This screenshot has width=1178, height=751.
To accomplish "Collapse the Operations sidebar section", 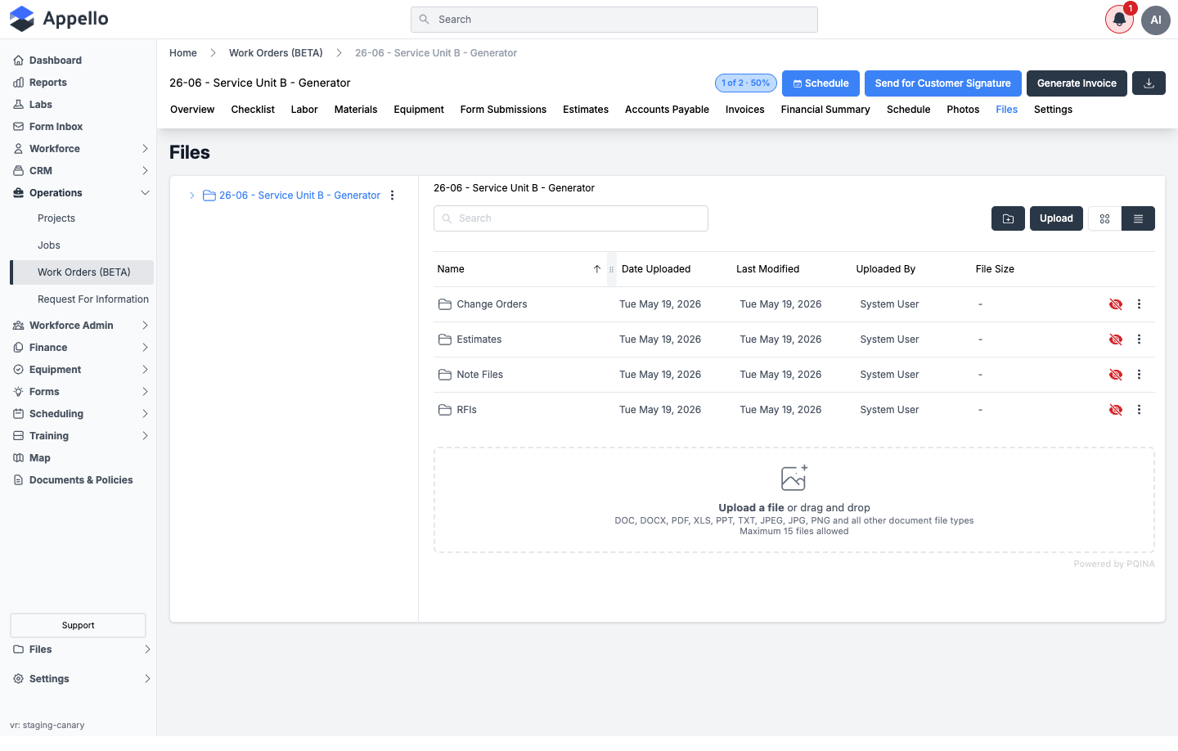I will click(x=145, y=193).
